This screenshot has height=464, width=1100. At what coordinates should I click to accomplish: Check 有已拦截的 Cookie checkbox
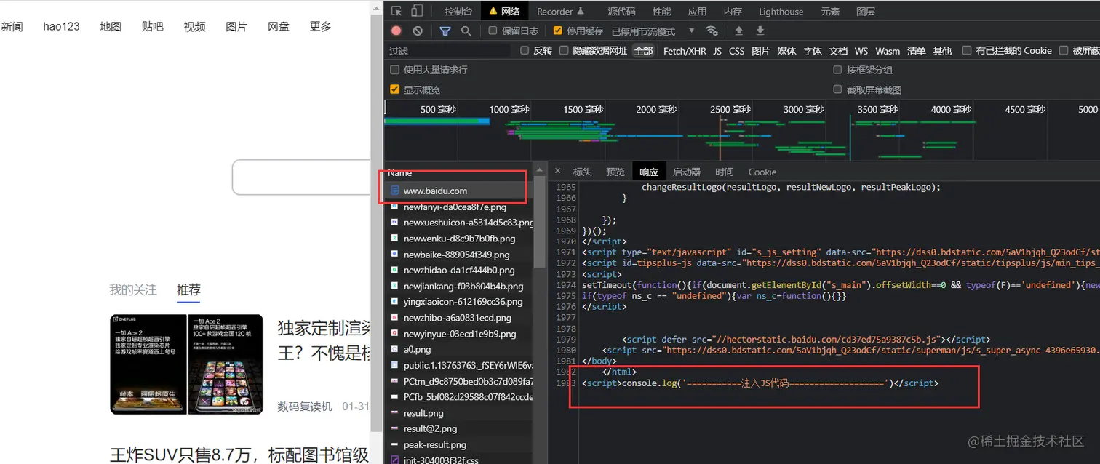[967, 50]
